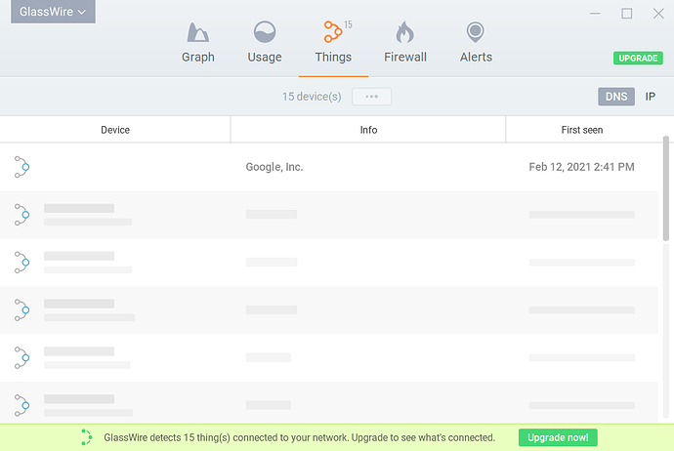Image resolution: width=674 pixels, height=451 pixels.
Task: Open the Firewall flame icon
Action: point(404,33)
